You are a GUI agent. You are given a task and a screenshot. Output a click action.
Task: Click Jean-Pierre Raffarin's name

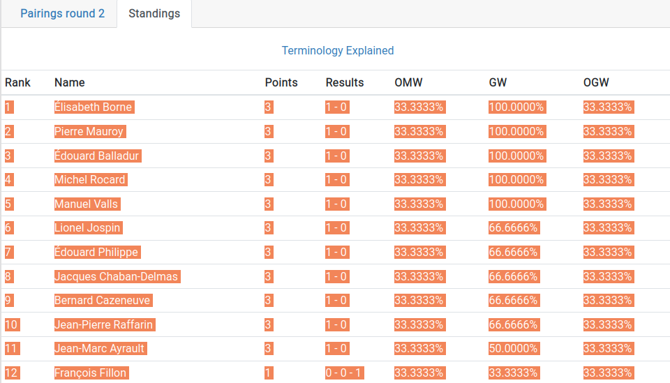[104, 325]
